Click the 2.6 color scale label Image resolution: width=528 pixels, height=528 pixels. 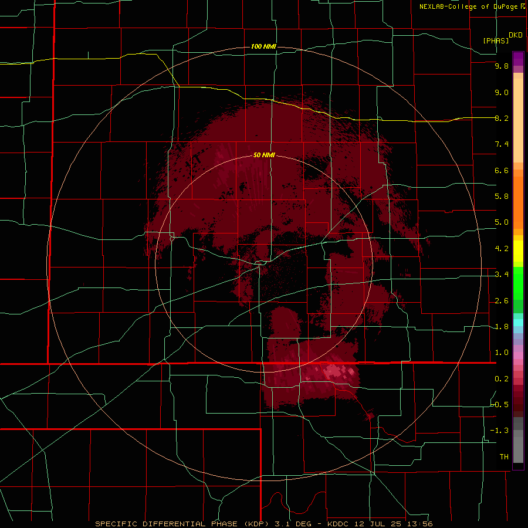502,301
